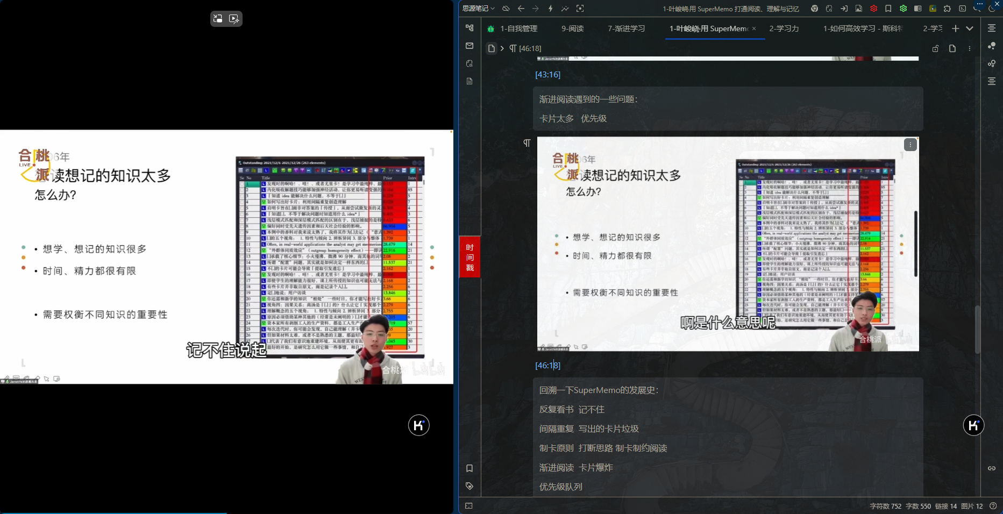The height and width of the screenshot is (514, 1003).
Task: Click the focus frame icon in top toolbar
Action: coord(580,9)
